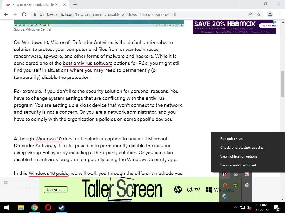This screenshot has width=285, height=213.
Task: Open Action Center notifications icon
Action: coord(276,207)
